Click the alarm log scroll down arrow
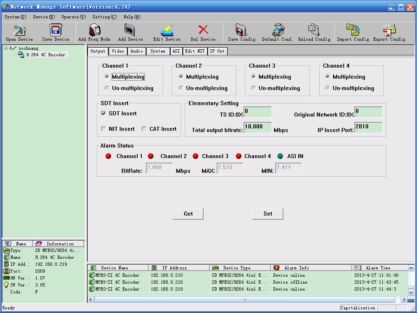The image size is (417, 313). pos(411,293)
